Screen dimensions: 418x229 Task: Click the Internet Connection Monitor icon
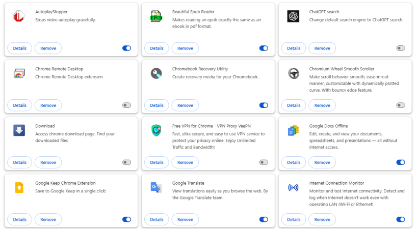pos(293,187)
